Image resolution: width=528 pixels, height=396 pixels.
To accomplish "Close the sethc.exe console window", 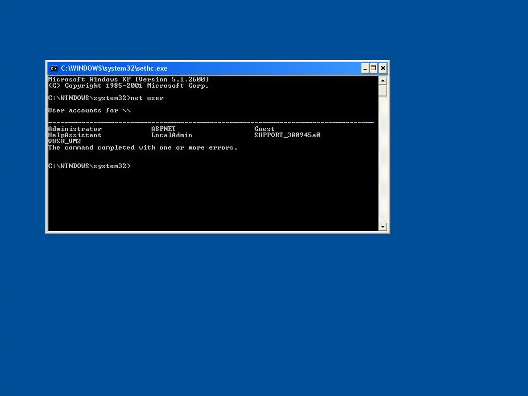I will 383,69.
